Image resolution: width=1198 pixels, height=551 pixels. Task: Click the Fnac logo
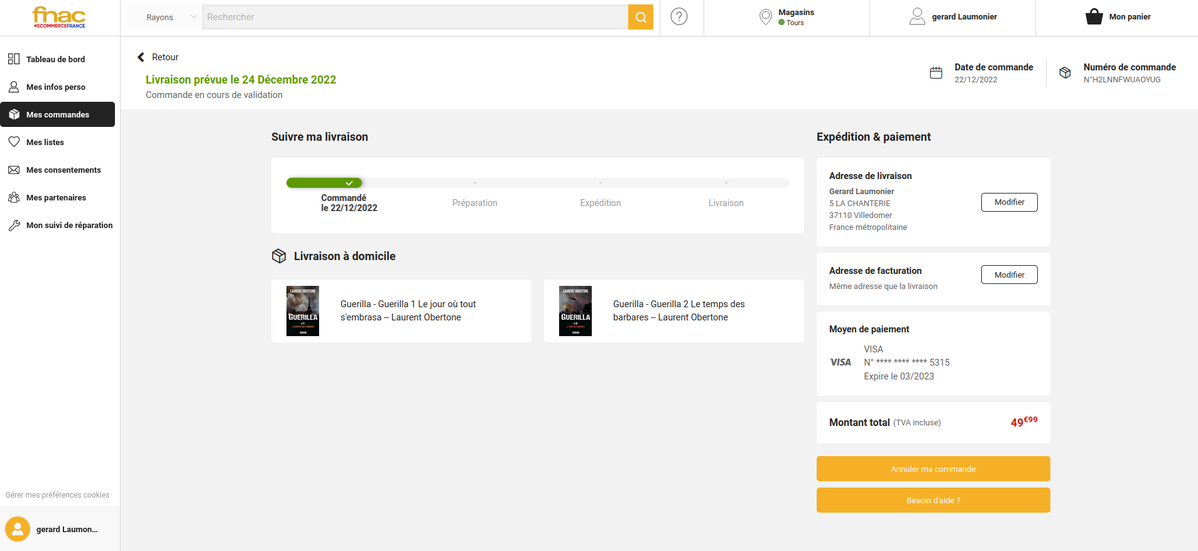click(59, 17)
